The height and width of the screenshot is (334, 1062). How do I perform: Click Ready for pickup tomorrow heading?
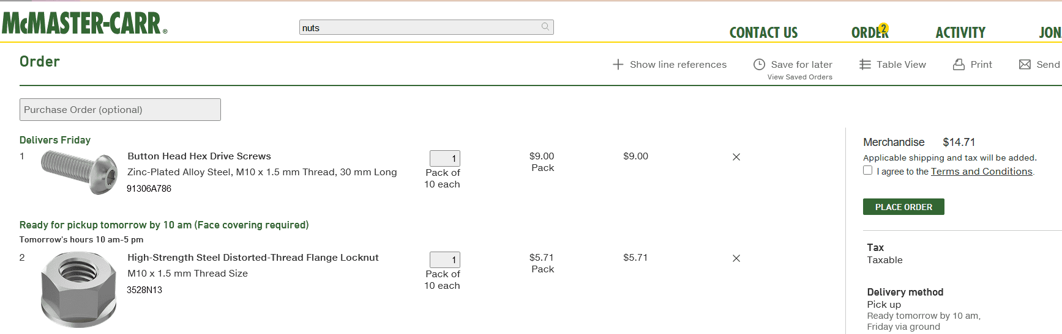(x=164, y=225)
